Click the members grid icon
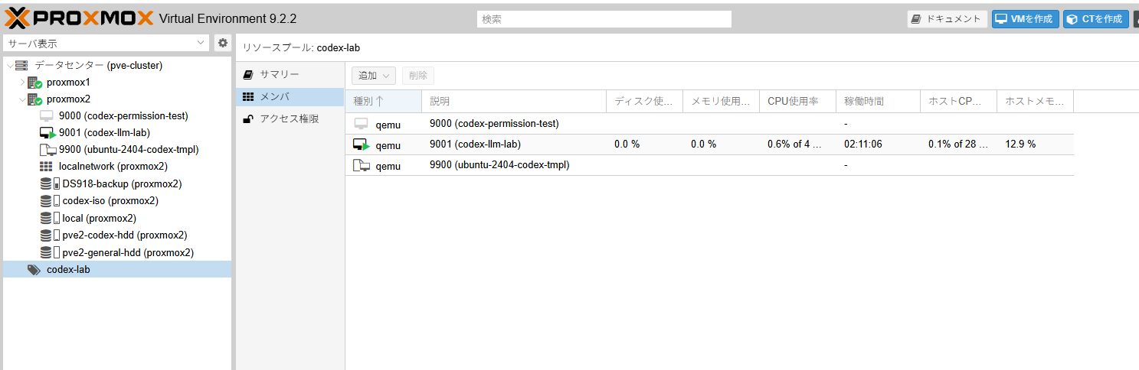1139x370 pixels. coord(247,97)
